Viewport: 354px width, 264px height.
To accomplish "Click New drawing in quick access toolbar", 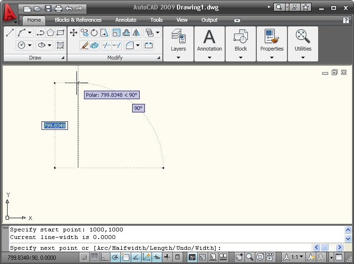I will point(27,9).
